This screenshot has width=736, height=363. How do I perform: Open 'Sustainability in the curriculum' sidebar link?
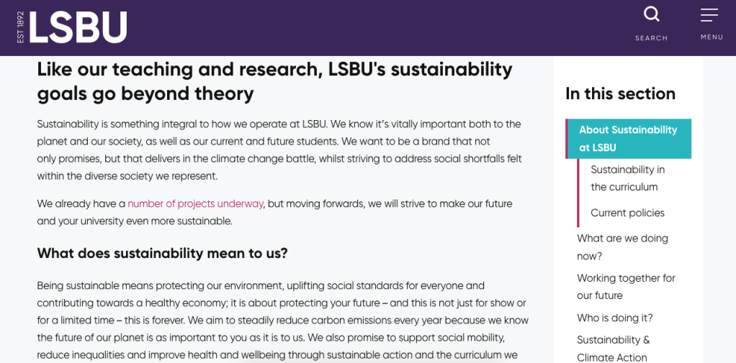point(627,178)
